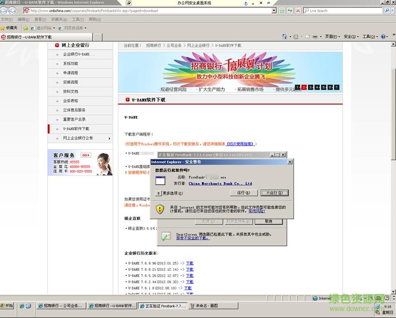The height and width of the screenshot is (318, 396).
Task: Open the Safety command bar dropdown
Action: (x=351, y=37)
